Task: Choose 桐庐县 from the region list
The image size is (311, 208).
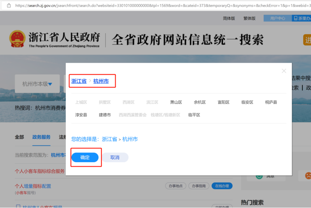Action: pyautogui.click(x=271, y=102)
